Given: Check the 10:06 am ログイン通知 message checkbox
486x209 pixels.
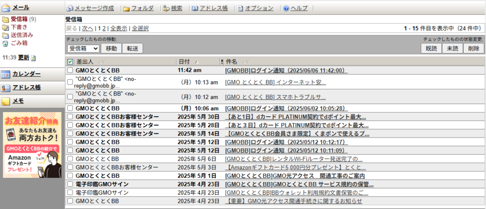Looking at the screenshot, I should pos(70,108).
